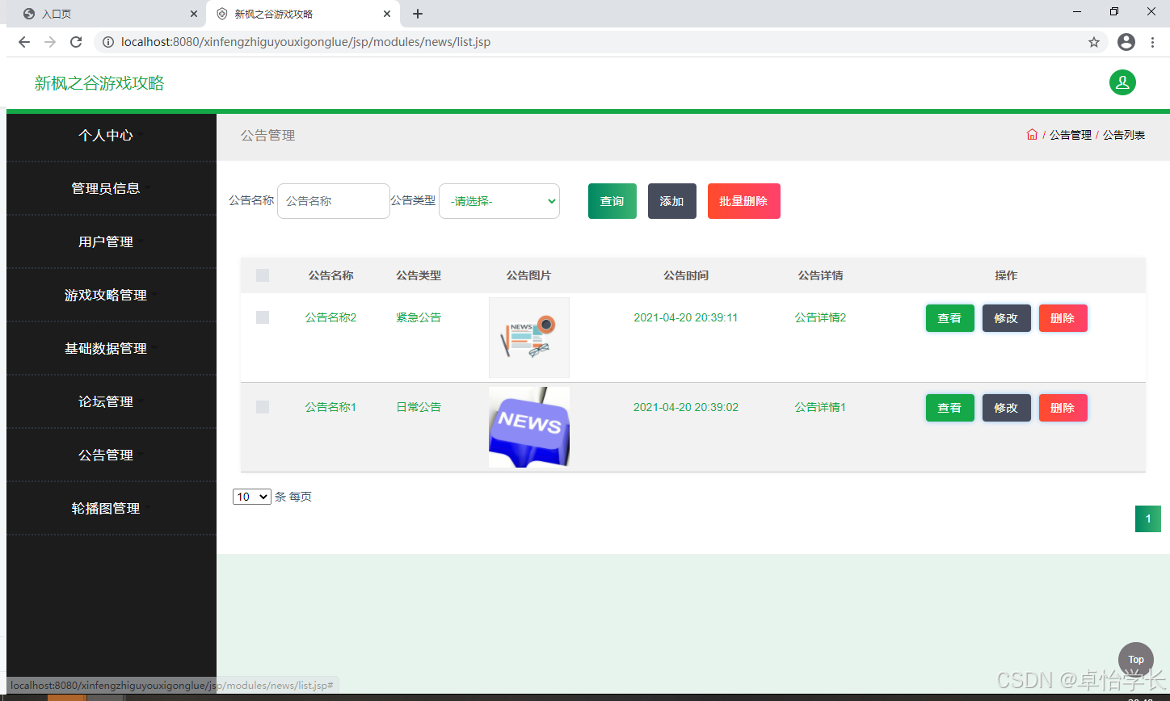Open Chrome profile account icon

[1126, 42]
